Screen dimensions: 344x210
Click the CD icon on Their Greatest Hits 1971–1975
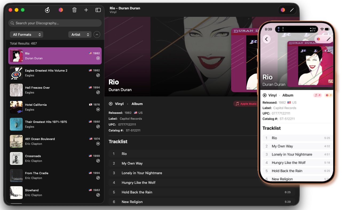pyautogui.click(x=98, y=126)
